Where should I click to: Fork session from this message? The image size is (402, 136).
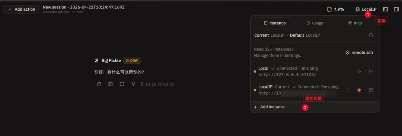point(133,84)
